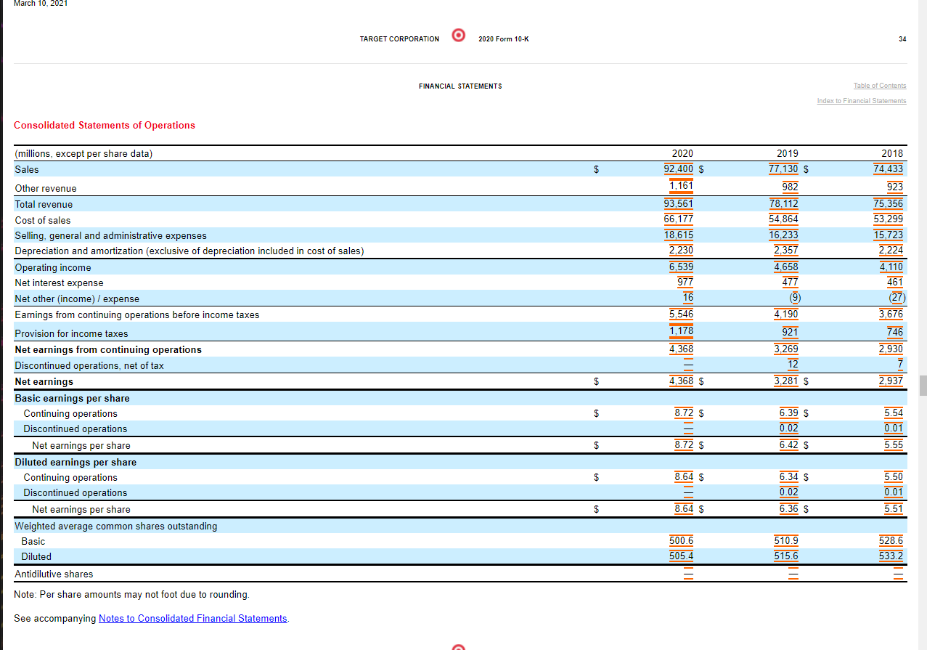Select 2020 pre-tax earnings value 5,546
Image resolution: width=927 pixels, height=650 pixels.
(x=682, y=314)
